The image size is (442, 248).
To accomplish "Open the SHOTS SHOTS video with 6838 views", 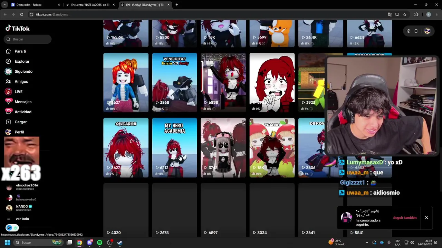I will coord(223,83).
